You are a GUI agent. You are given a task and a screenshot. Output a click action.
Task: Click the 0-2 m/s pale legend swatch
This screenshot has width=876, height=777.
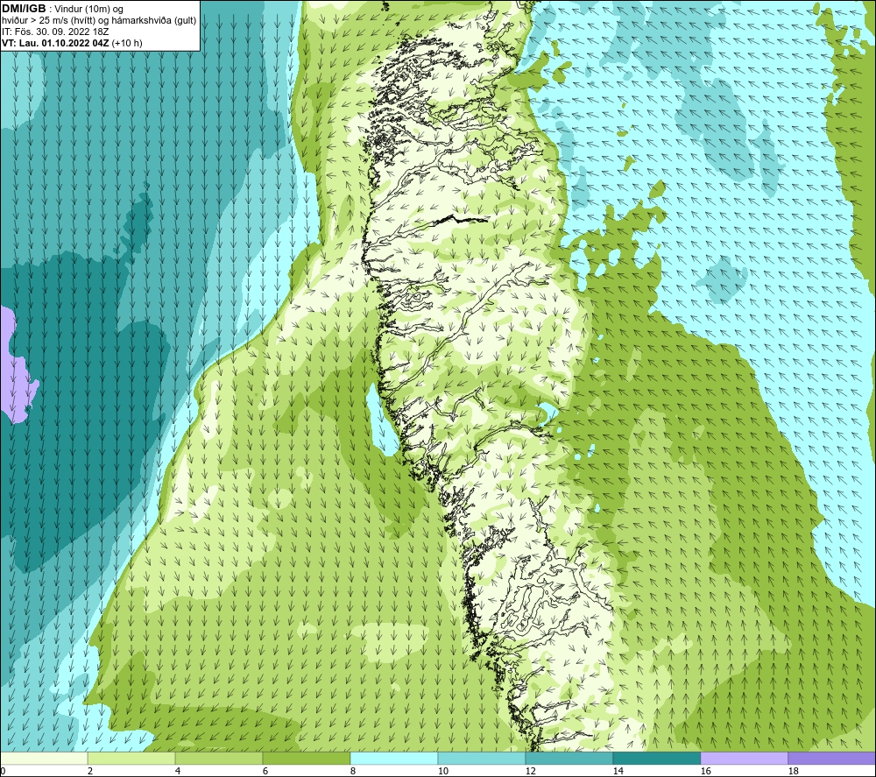coord(44,758)
